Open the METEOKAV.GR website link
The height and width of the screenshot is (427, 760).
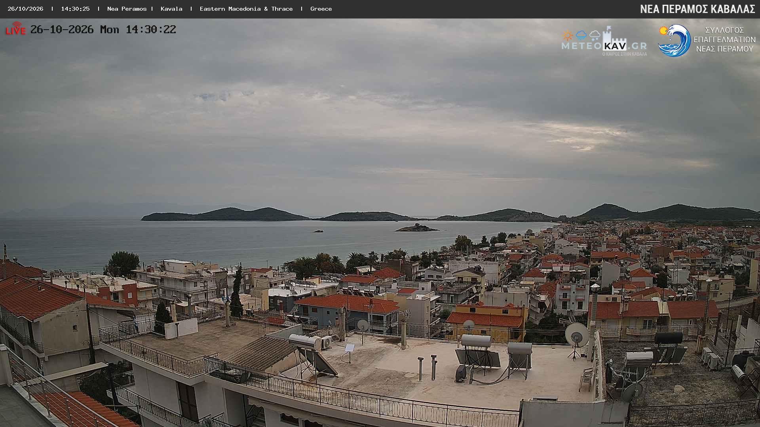(604, 46)
